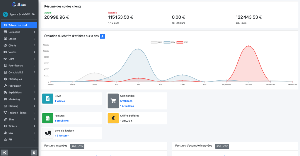Screen dimensions: 300x156
Task: Click the help question mark icon
Action: point(34,152)
